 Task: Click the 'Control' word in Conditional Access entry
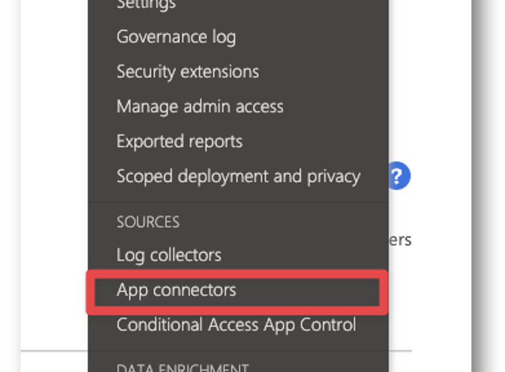(x=328, y=325)
